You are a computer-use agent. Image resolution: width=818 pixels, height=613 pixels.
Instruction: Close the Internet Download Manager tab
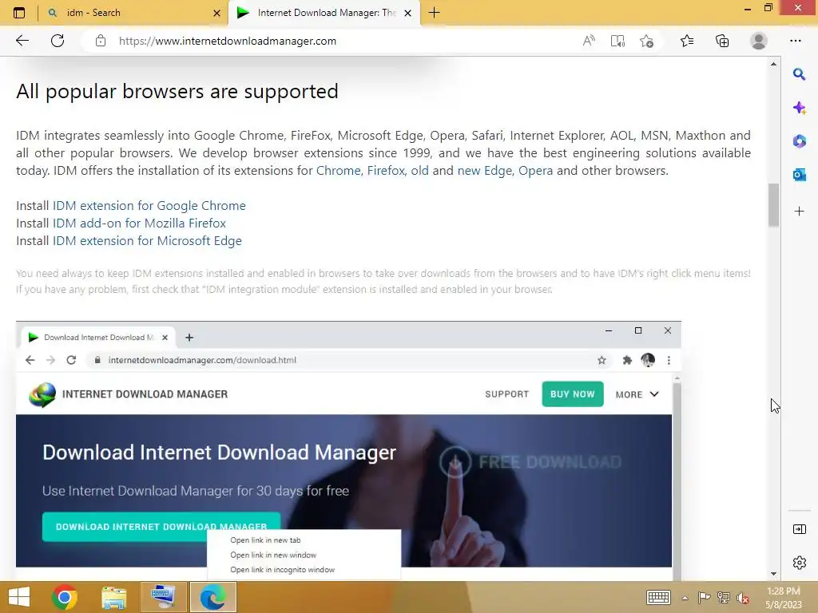click(408, 13)
